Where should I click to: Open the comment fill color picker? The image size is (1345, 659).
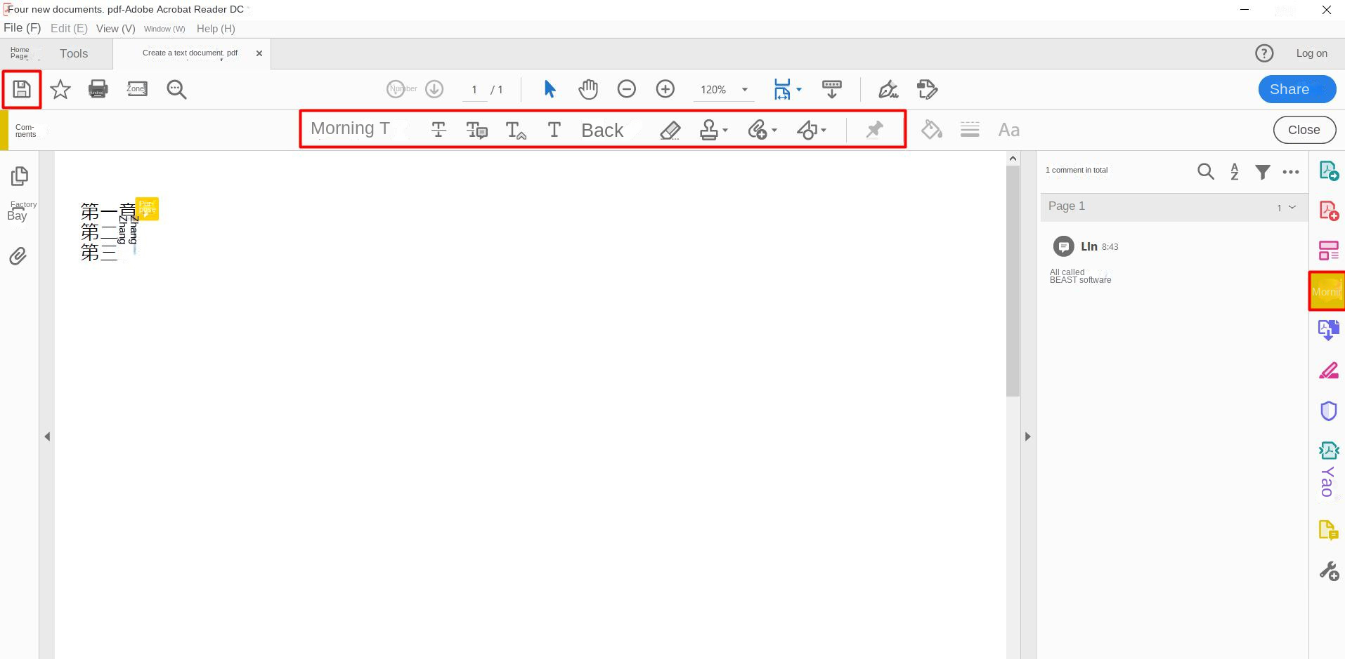point(932,129)
